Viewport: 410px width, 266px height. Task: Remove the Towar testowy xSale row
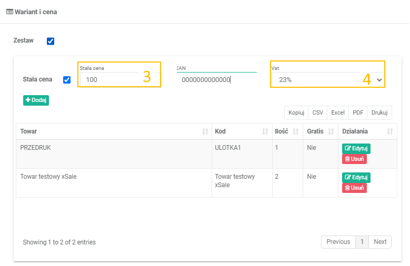click(x=354, y=188)
